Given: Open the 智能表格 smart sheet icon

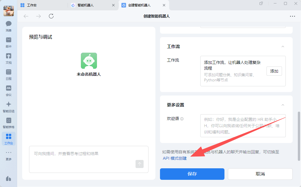Looking at the screenshot, I should (9, 121).
